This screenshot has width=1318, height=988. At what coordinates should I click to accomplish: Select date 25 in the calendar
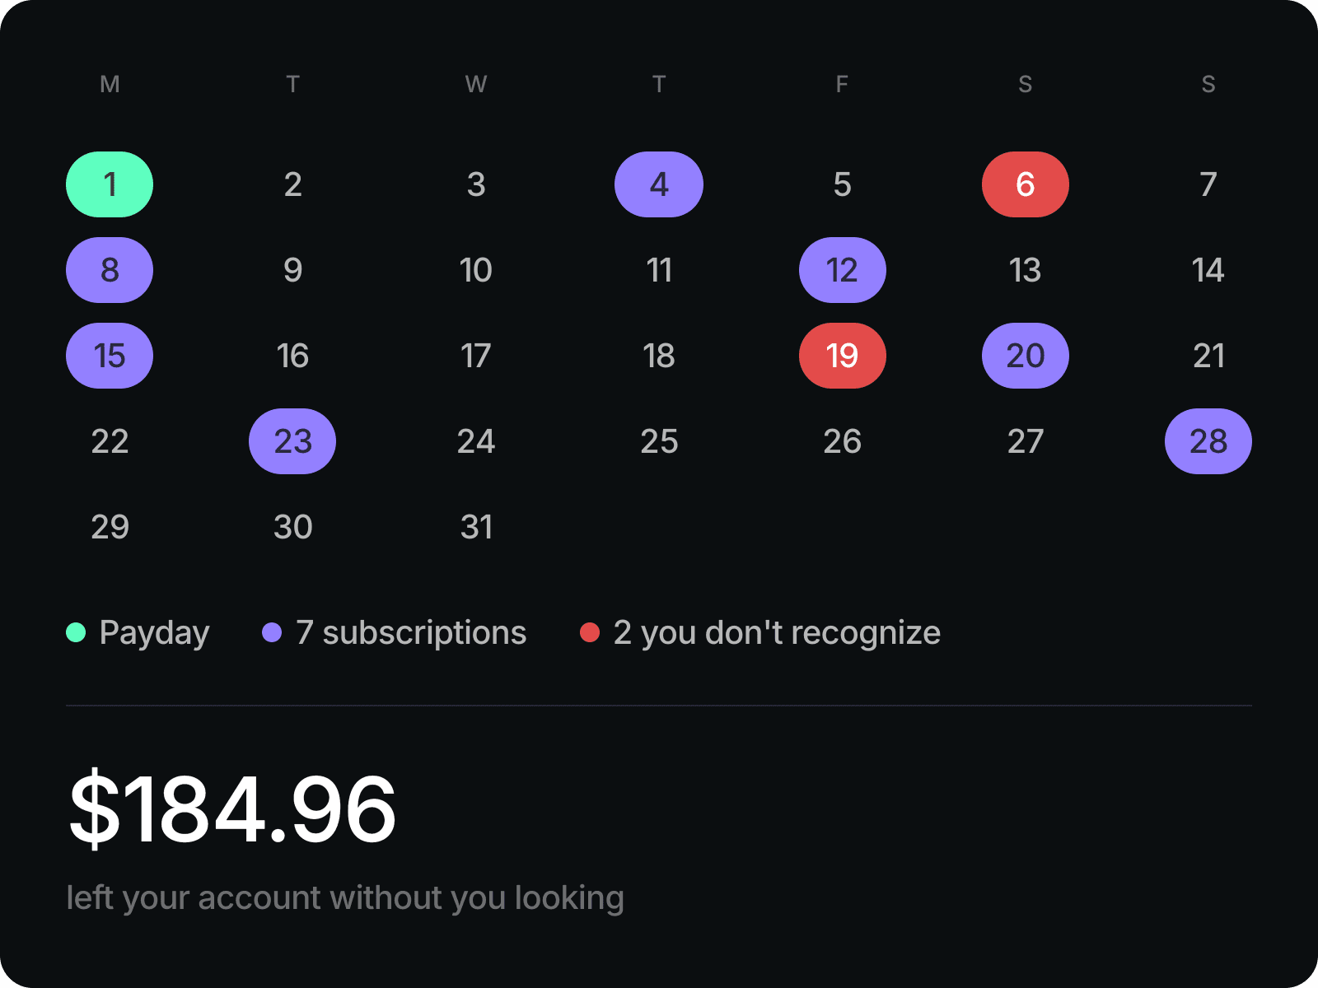(x=659, y=441)
